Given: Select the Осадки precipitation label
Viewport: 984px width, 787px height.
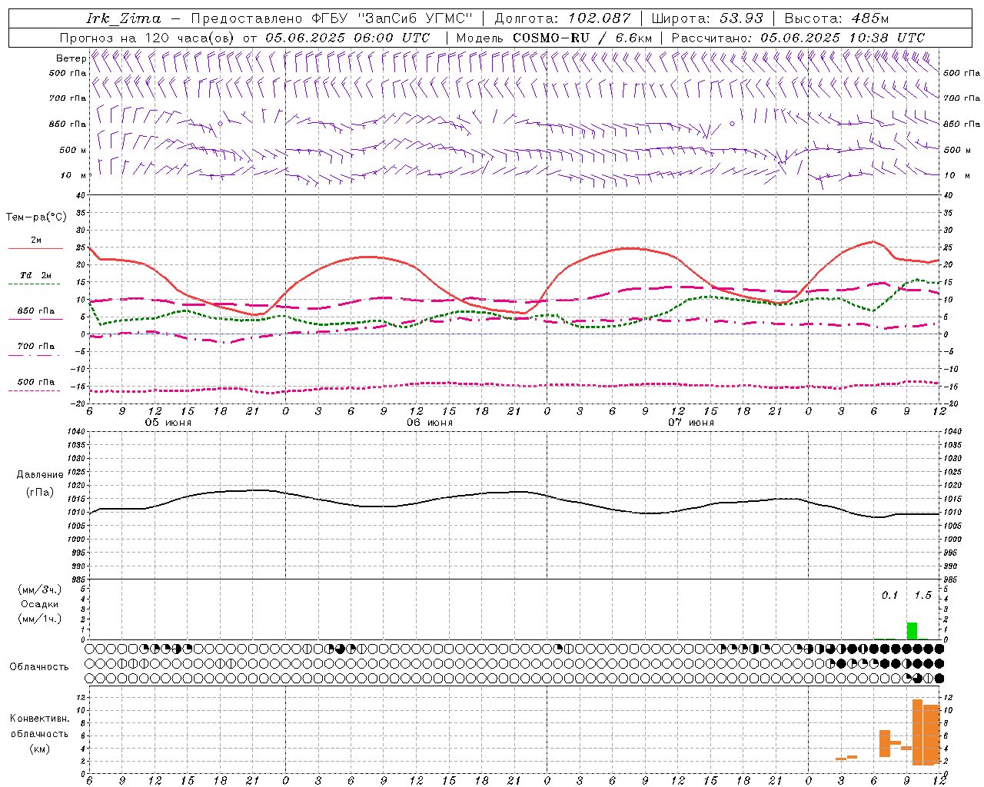Looking at the screenshot, I should click(x=39, y=604).
